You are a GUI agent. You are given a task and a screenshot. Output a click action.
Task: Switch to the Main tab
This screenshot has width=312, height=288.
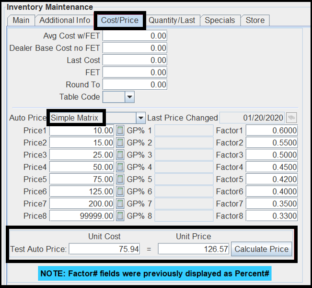click(21, 20)
